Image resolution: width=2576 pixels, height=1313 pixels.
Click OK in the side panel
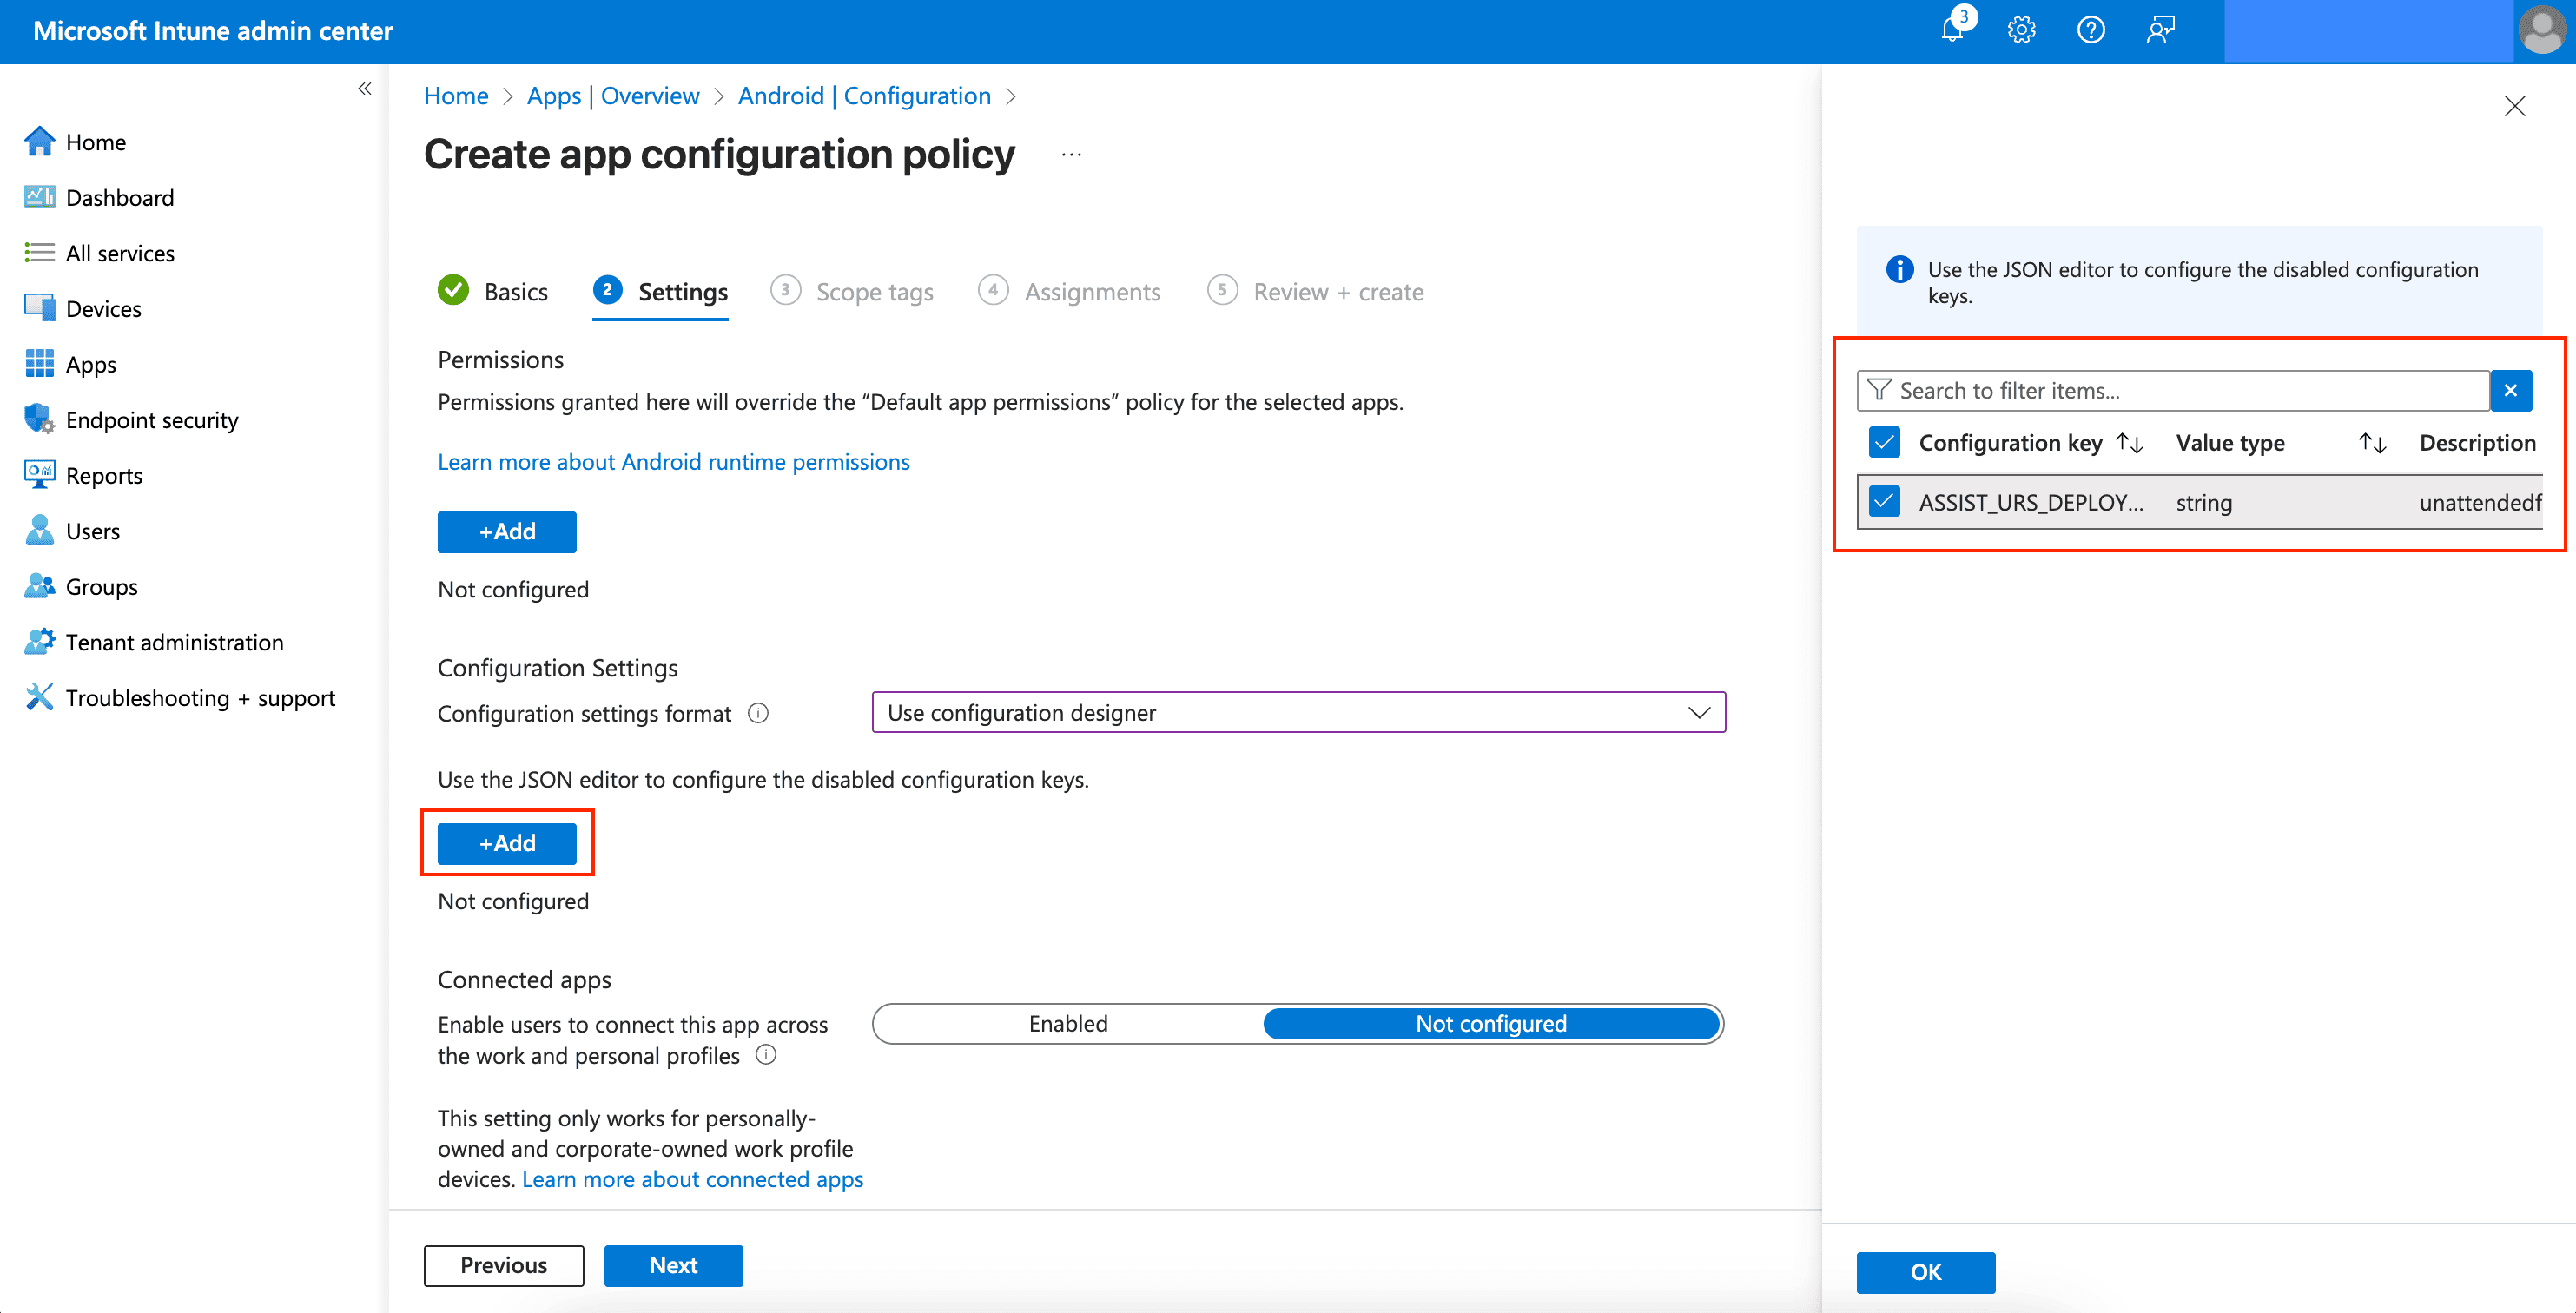tap(1926, 1273)
